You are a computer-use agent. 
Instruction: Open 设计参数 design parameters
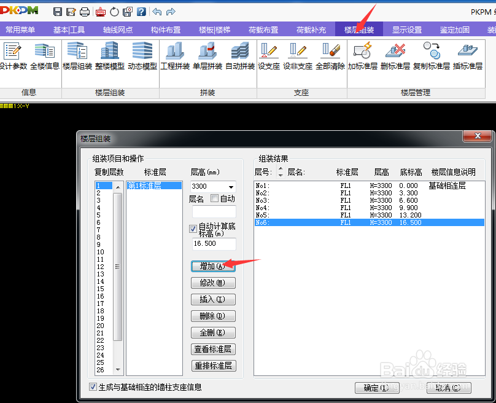tap(14, 57)
